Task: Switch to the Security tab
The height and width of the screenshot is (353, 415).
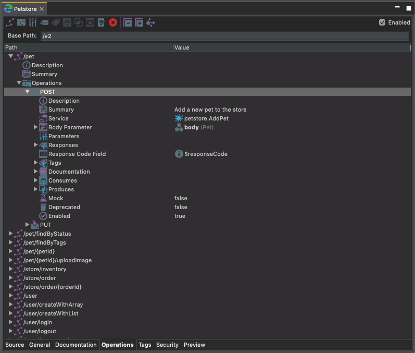Action: (167, 345)
